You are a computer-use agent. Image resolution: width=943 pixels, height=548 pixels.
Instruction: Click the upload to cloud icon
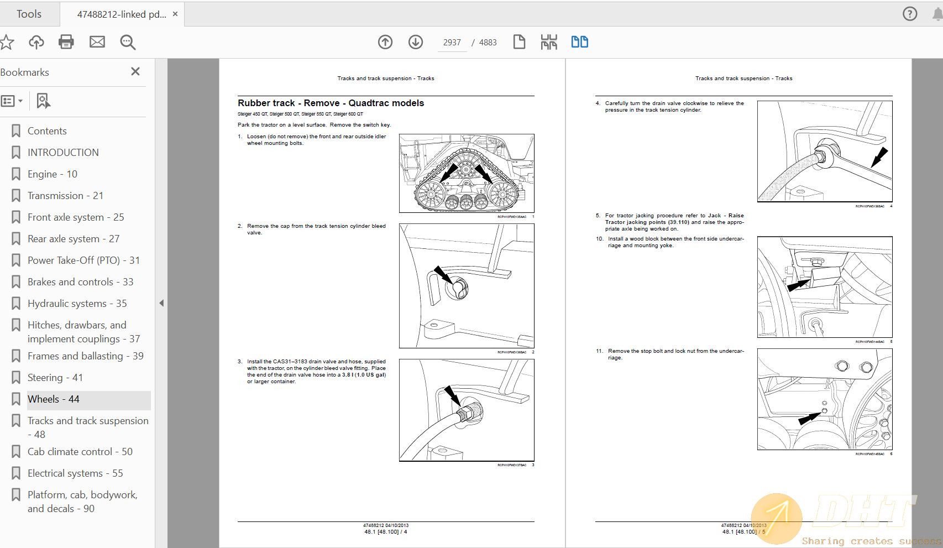click(x=36, y=42)
